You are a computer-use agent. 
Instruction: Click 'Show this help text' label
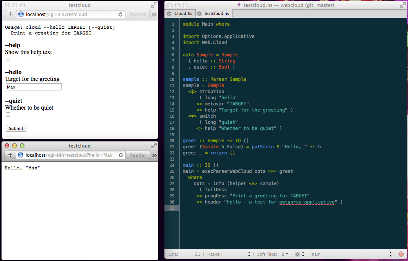click(x=28, y=52)
